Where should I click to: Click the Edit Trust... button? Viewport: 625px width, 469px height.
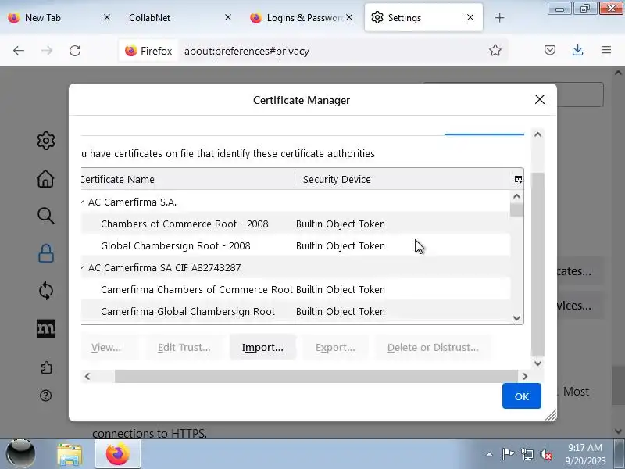184,347
